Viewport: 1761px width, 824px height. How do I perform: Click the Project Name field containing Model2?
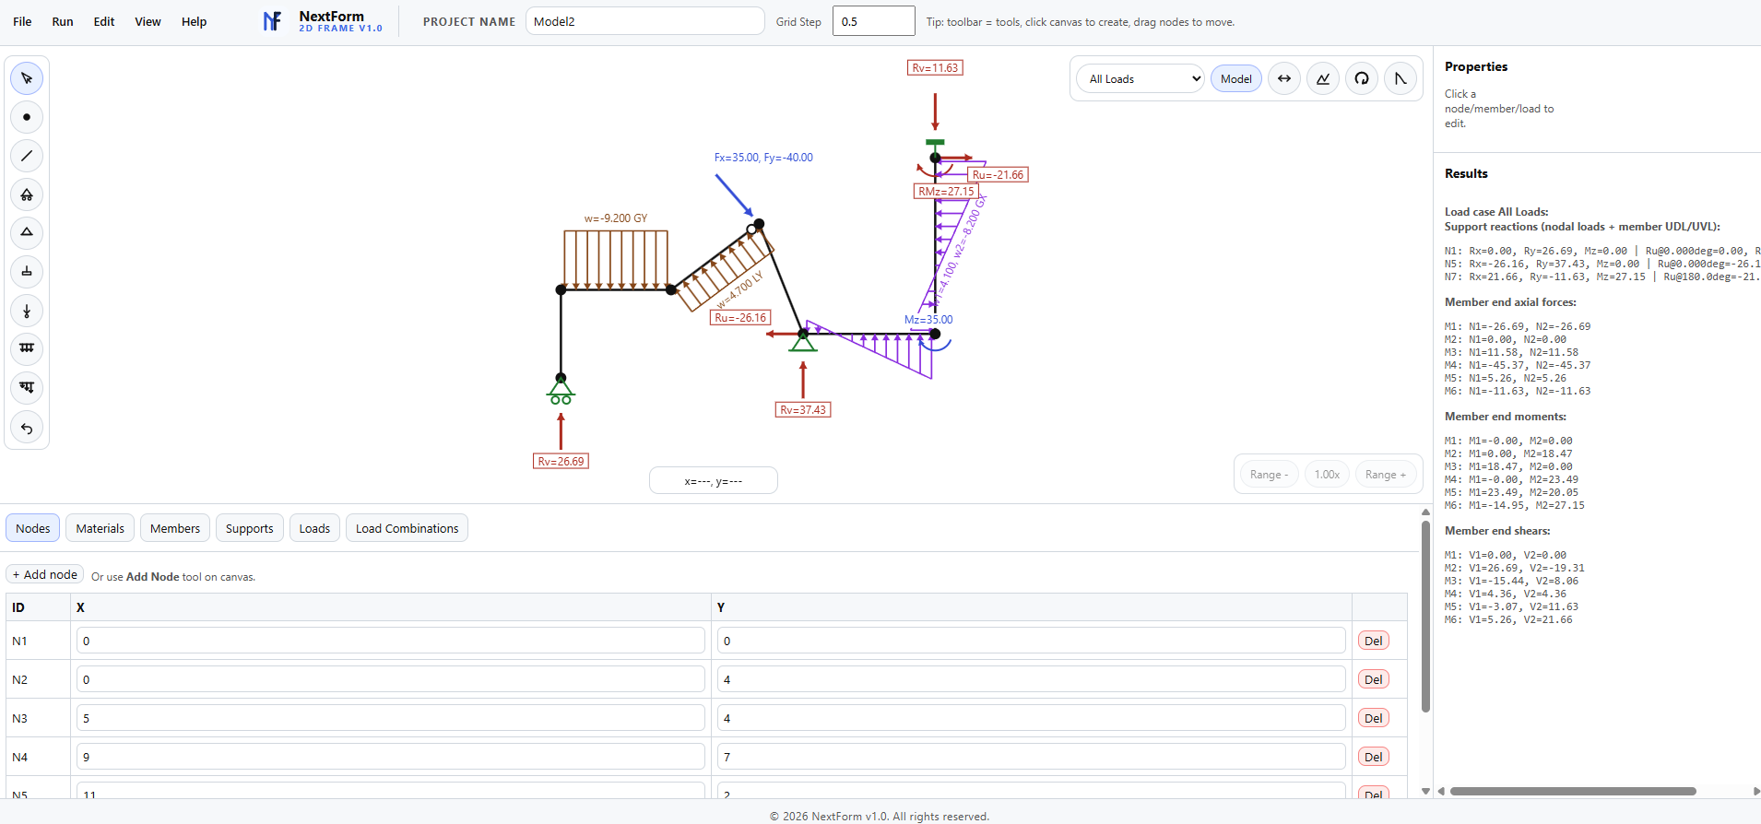point(644,21)
